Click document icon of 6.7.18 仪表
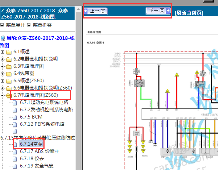 (x=15, y=159)
